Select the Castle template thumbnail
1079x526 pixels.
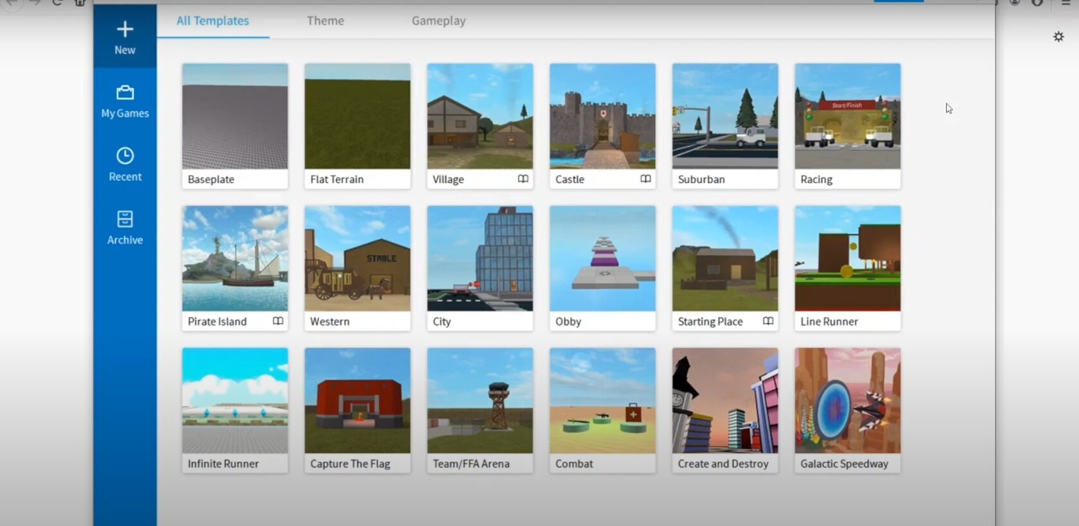point(602,116)
